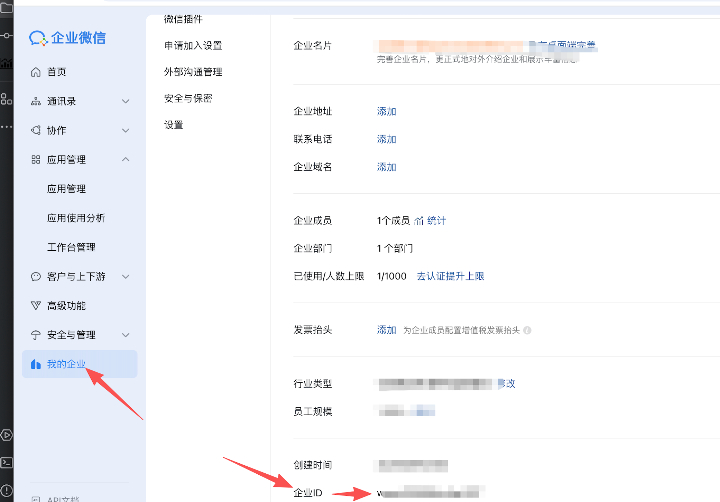The image size is (720, 502).
Task: Click 添加 link for 企业域名
Action: (x=386, y=167)
